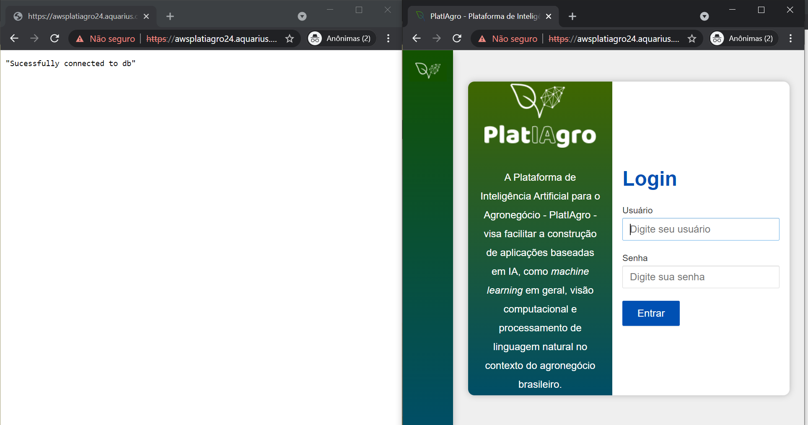The image size is (808, 425).
Task: Click forward arrow in left browser window
Action: (34, 38)
